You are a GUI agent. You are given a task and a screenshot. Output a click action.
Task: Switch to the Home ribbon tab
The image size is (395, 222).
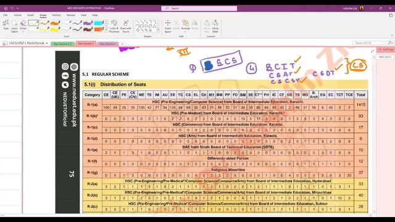coord(18,15)
